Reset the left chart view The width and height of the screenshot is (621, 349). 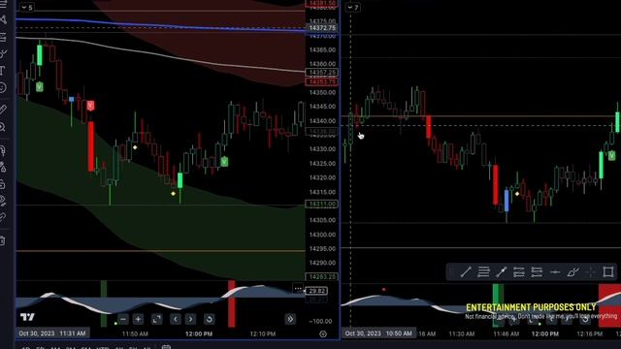click(x=210, y=319)
